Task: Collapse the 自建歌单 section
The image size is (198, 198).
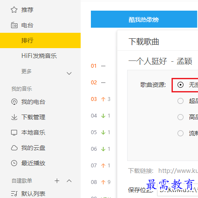Action: (69, 181)
